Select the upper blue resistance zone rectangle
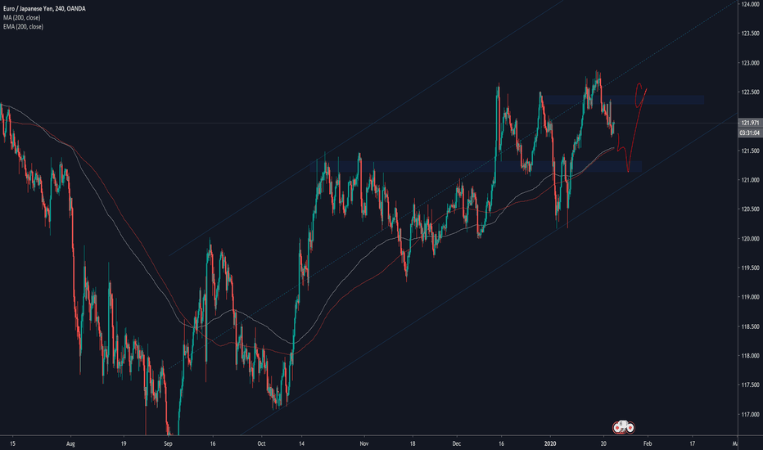 click(622, 100)
